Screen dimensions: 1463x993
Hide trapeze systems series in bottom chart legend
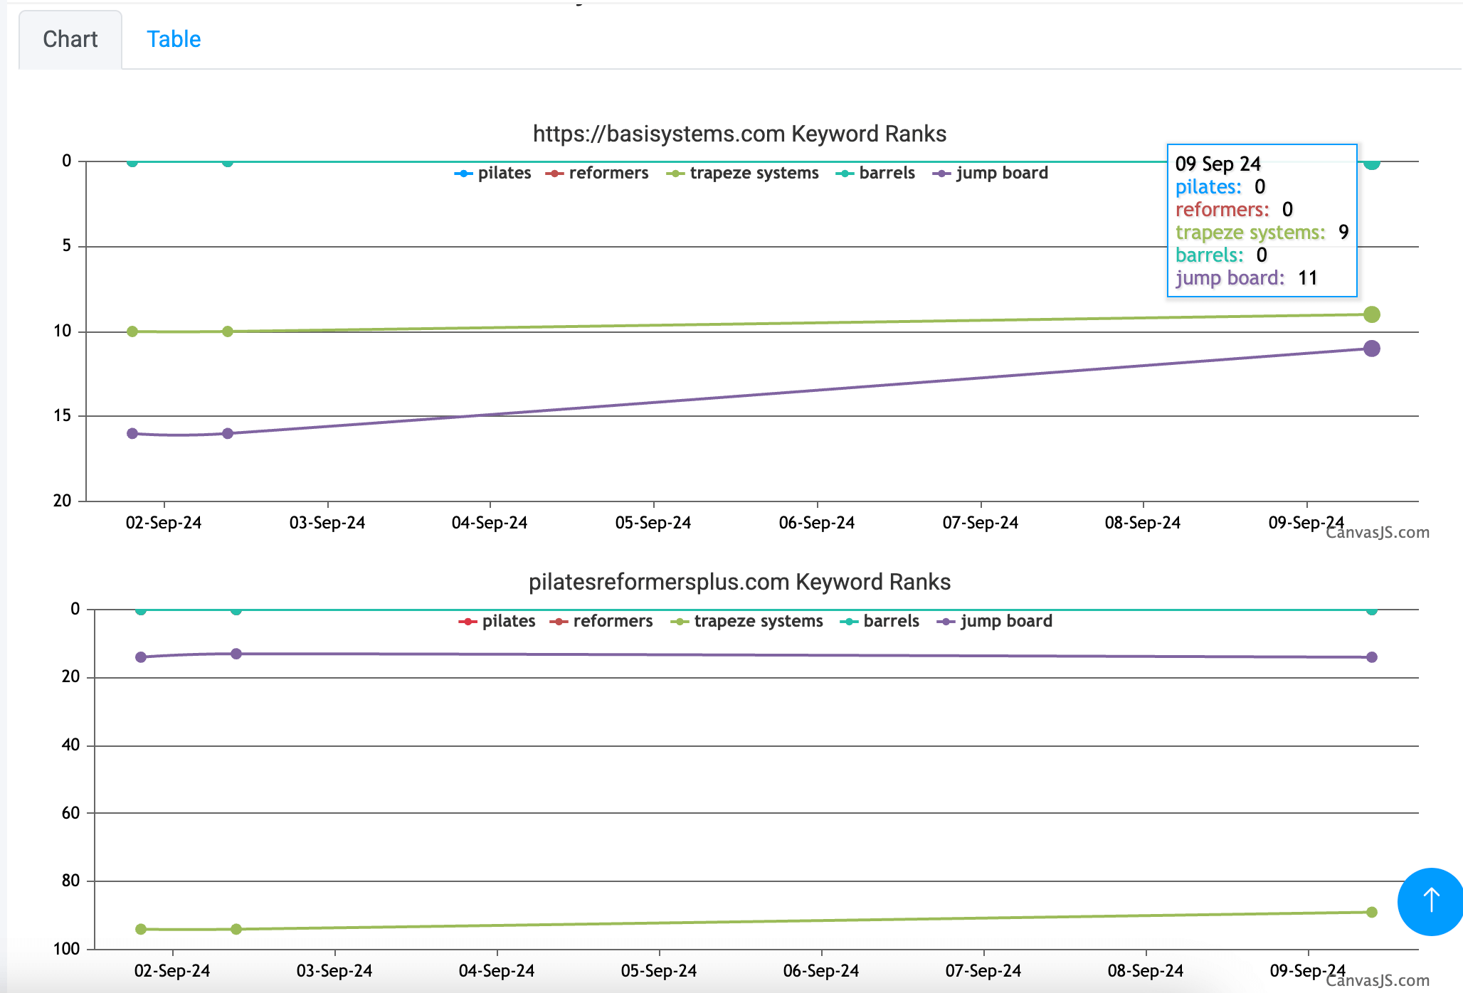758,621
